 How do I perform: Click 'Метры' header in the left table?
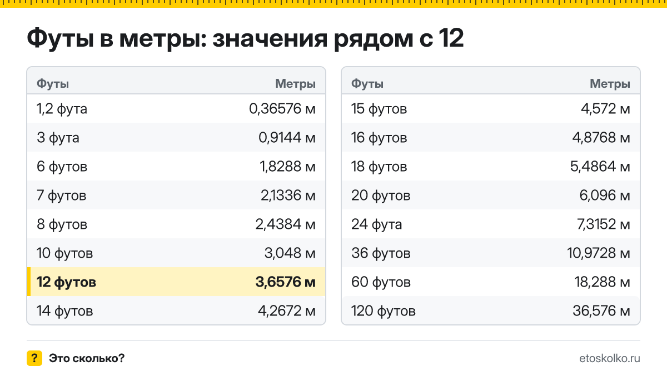click(x=296, y=84)
